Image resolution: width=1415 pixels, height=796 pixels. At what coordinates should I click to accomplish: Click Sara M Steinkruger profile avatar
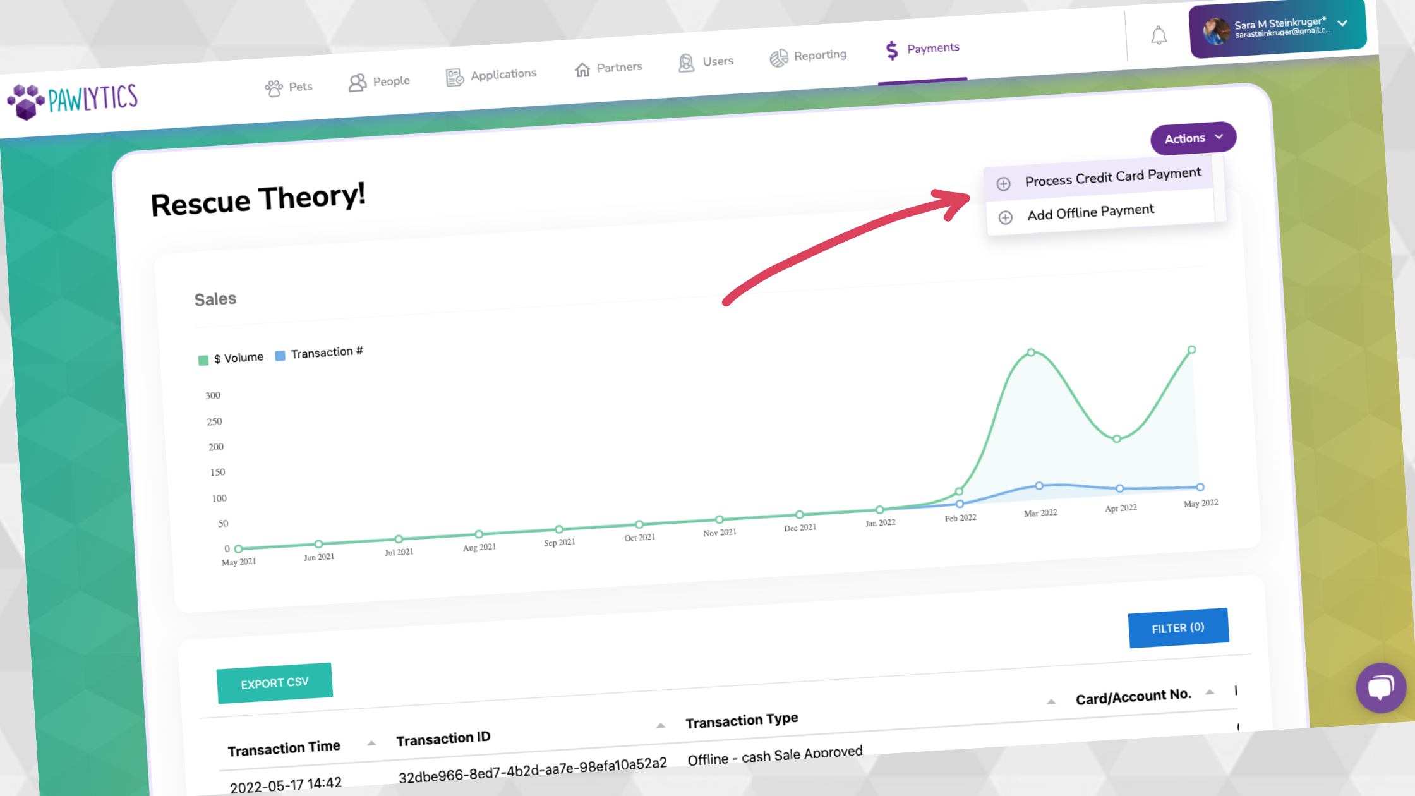[x=1215, y=31]
